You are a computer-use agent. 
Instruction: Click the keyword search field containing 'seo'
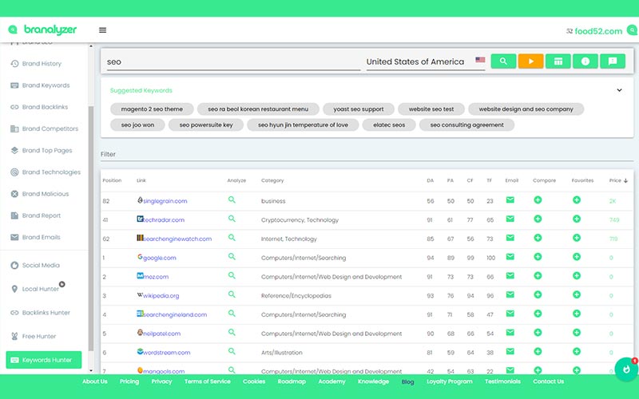click(x=233, y=62)
